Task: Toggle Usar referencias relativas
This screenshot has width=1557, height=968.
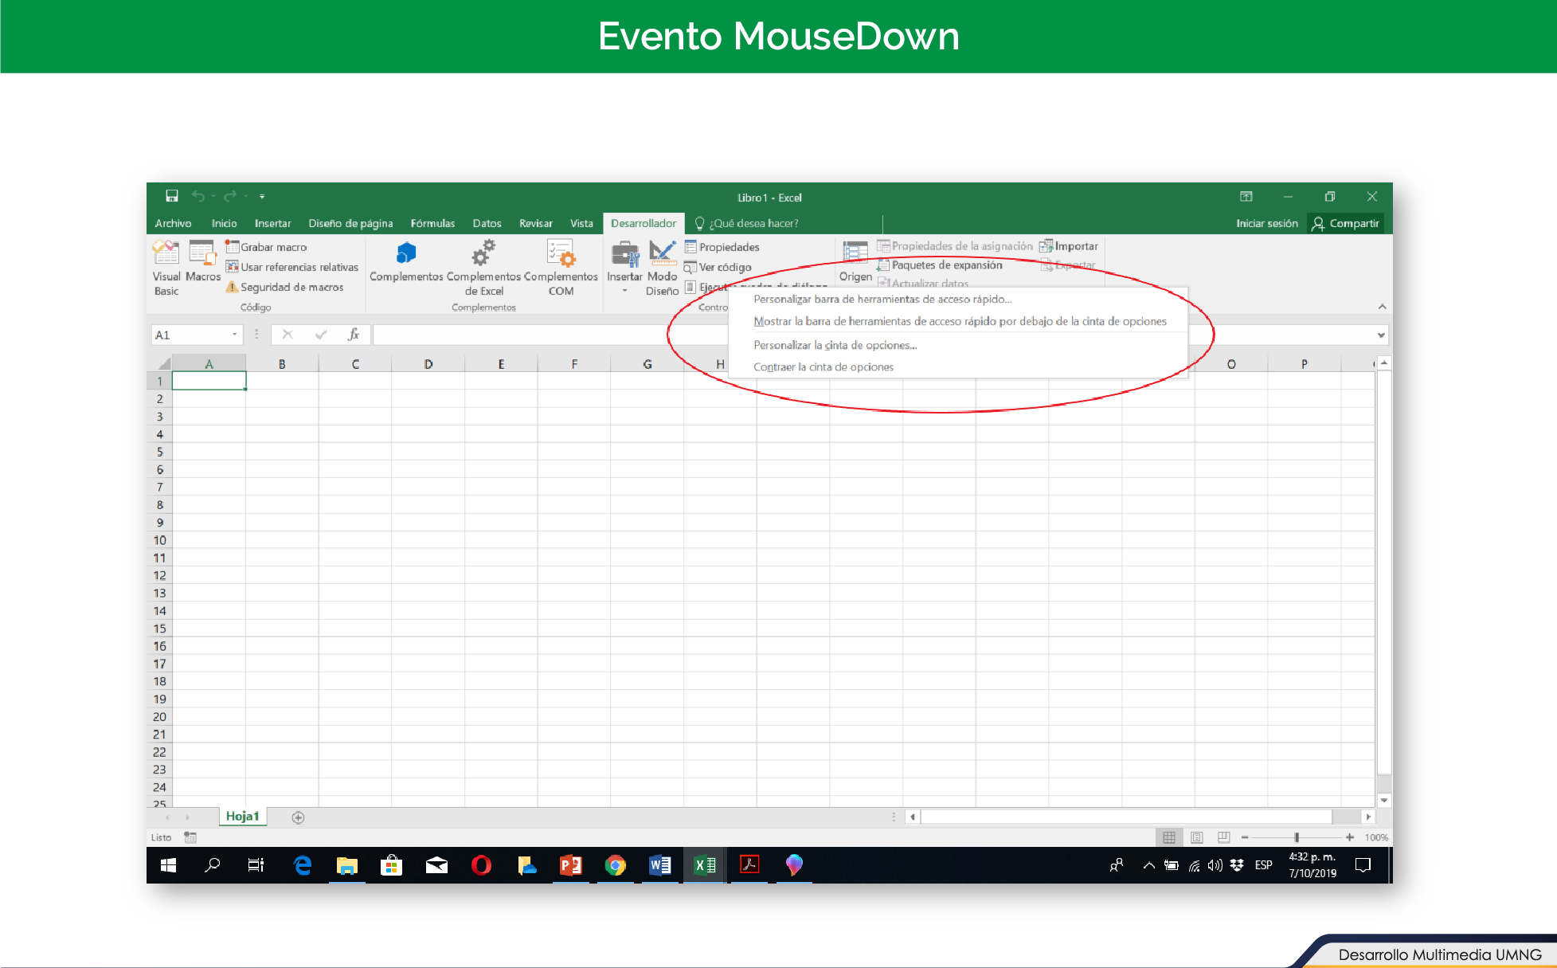Action: point(299,267)
